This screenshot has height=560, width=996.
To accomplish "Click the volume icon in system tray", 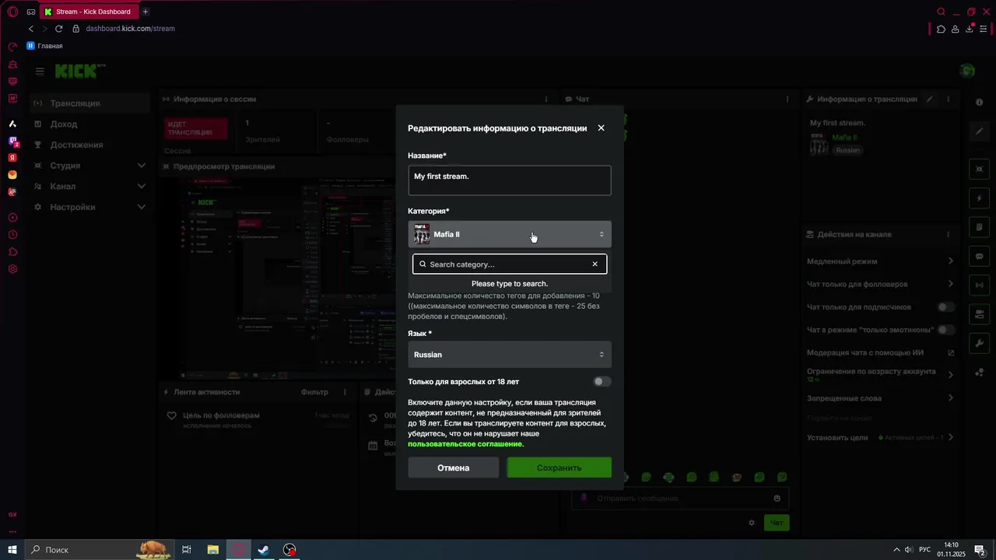I will point(908,550).
